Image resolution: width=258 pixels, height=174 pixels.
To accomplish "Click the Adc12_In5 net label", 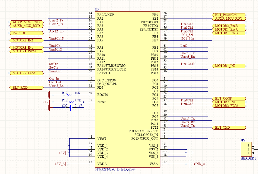I will pyautogui.click(x=57, y=31).
